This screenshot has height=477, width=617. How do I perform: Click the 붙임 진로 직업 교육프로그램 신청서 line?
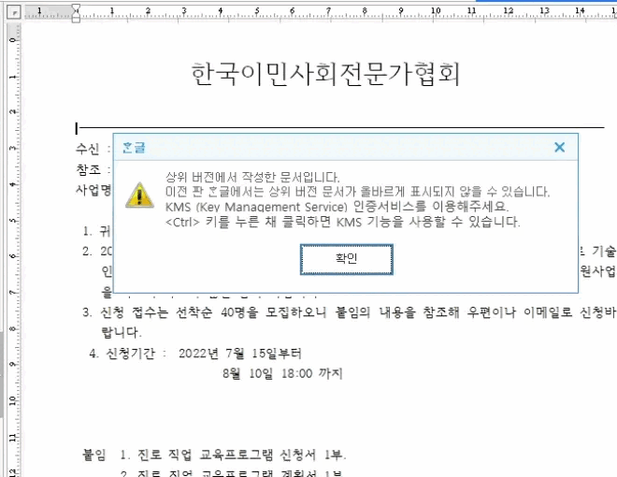click(x=215, y=455)
